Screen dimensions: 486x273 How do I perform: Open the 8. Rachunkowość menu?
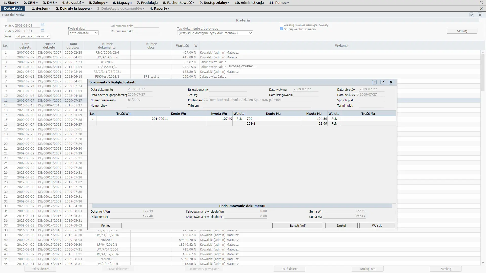pos(179,3)
